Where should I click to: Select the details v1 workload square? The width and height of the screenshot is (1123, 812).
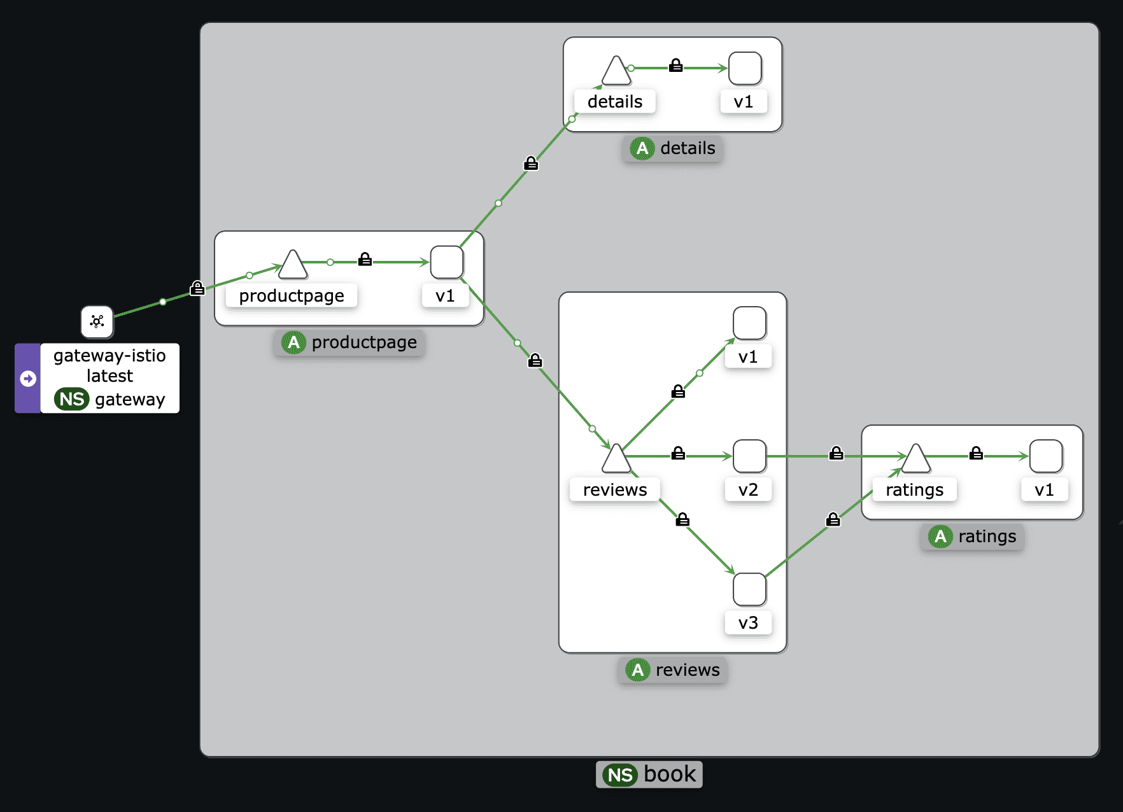click(x=745, y=68)
